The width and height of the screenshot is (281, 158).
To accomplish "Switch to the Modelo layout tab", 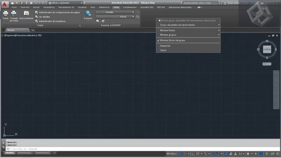I will point(10,153).
